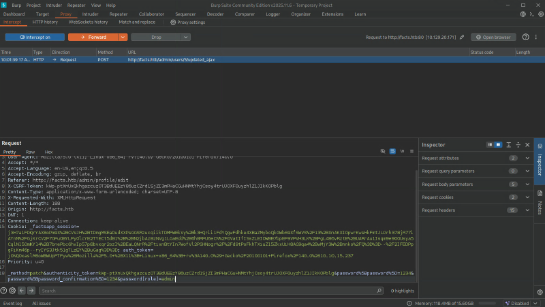
Task: Open the Extensions tab
Action: (332, 14)
